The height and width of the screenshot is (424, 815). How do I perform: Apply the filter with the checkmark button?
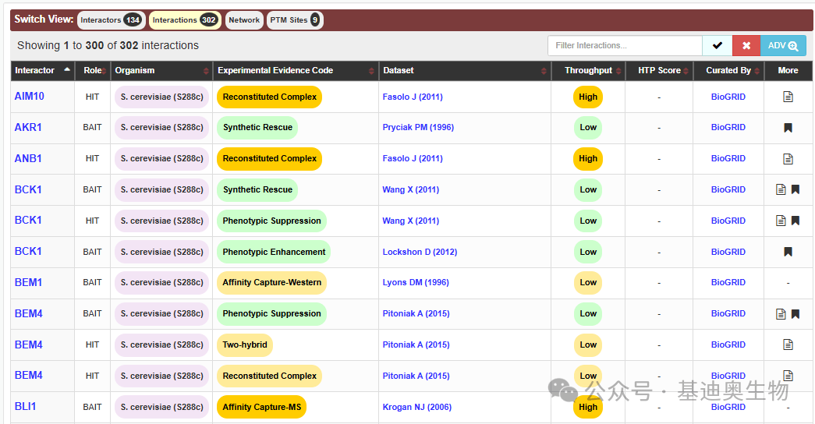(718, 46)
